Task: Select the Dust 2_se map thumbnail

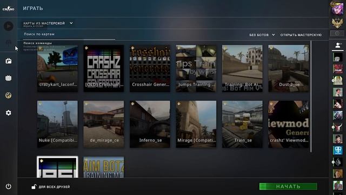Action: click(x=289, y=69)
